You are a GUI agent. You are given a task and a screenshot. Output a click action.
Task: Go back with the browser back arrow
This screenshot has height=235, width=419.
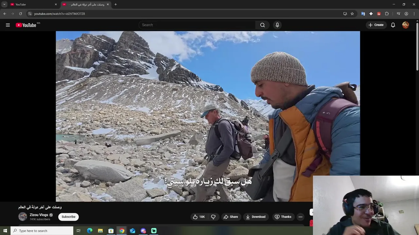(x=5, y=14)
